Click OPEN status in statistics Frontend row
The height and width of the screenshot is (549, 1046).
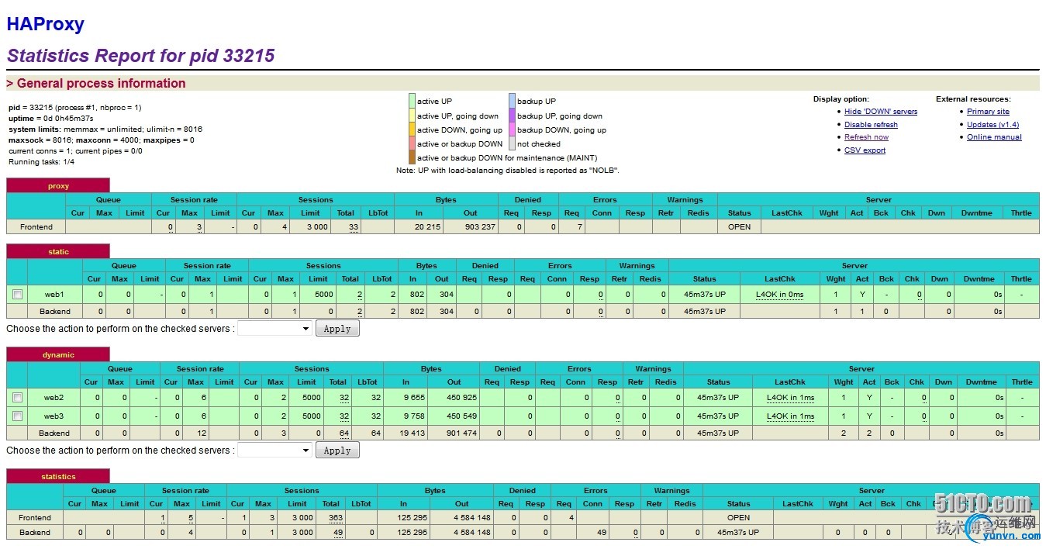[739, 518]
